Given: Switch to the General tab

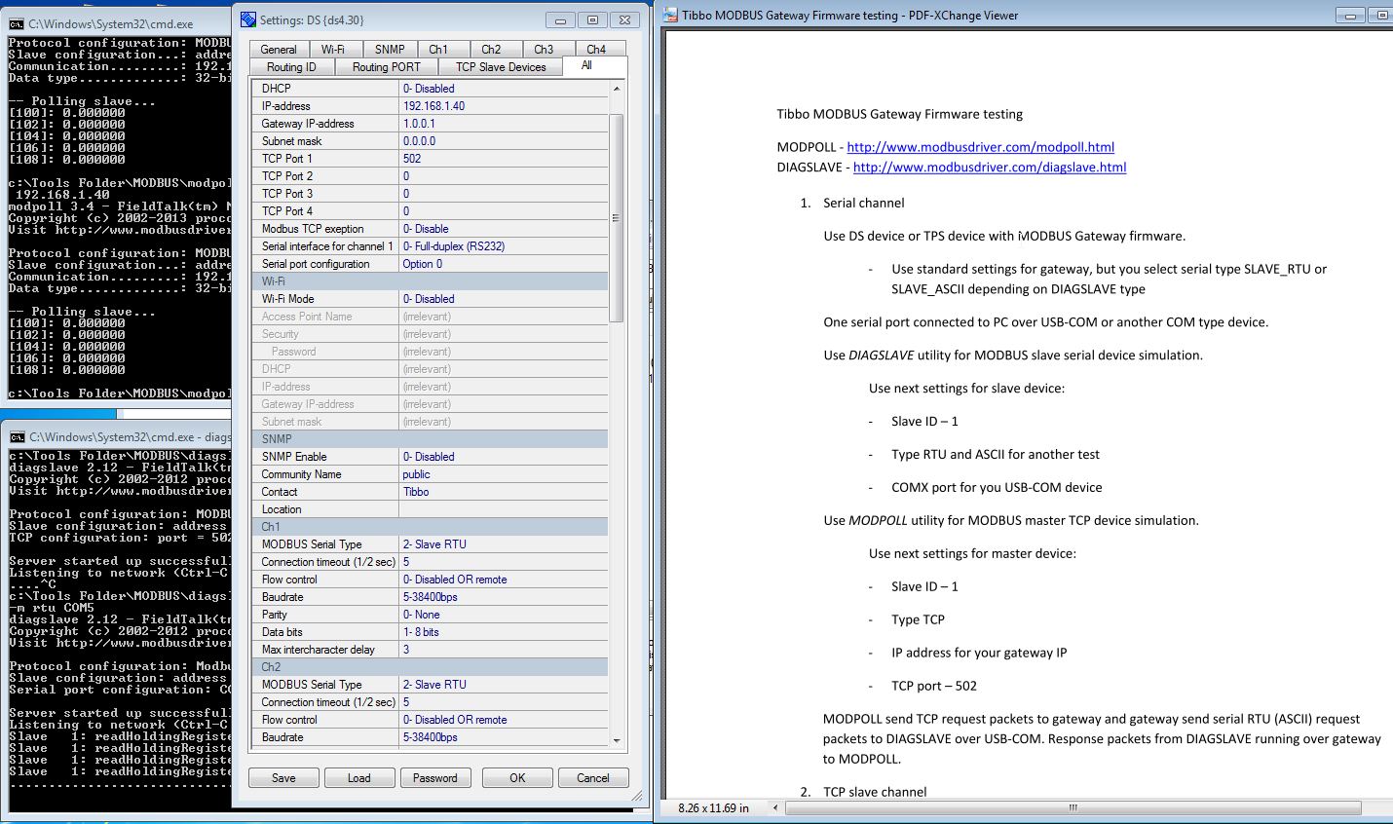Looking at the screenshot, I should coord(279,50).
